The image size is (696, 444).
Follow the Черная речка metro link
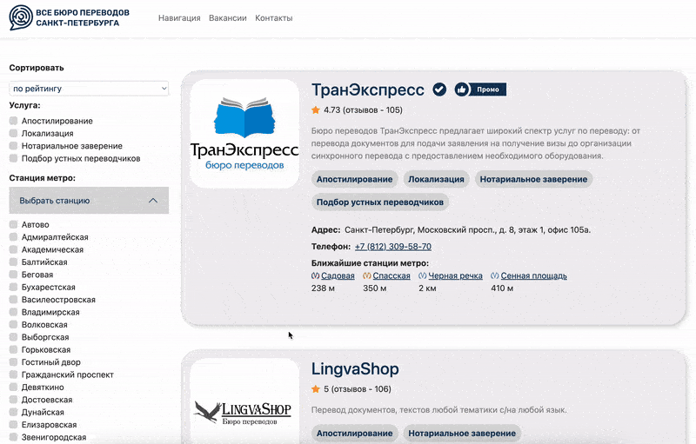455,275
